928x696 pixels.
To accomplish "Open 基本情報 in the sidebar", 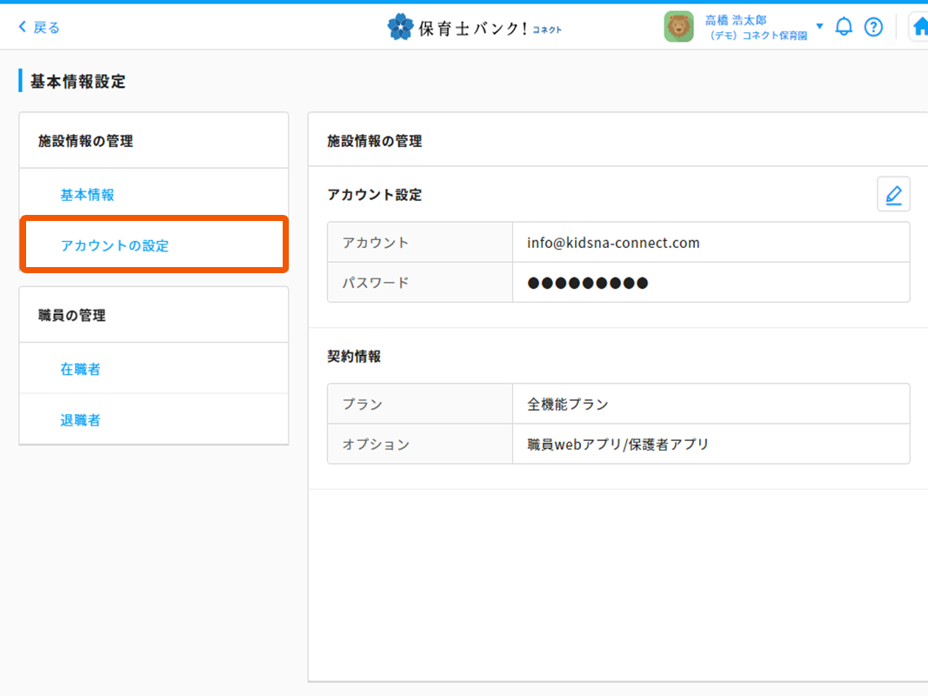I will click(x=87, y=195).
